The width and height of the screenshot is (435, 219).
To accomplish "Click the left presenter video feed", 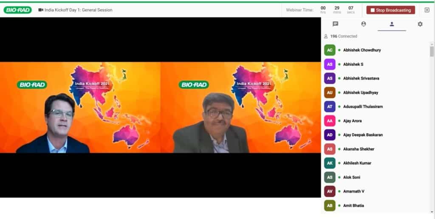I will (x=80, y=107).
